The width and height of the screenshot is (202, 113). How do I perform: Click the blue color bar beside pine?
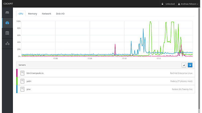[x=17, y=89]
